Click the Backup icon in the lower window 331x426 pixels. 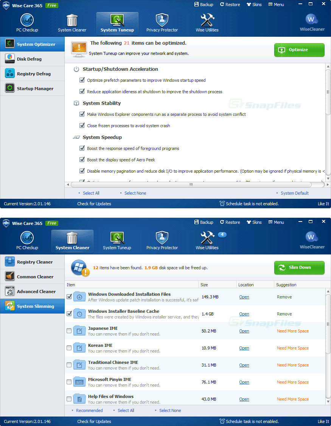(x=197, y=222)
